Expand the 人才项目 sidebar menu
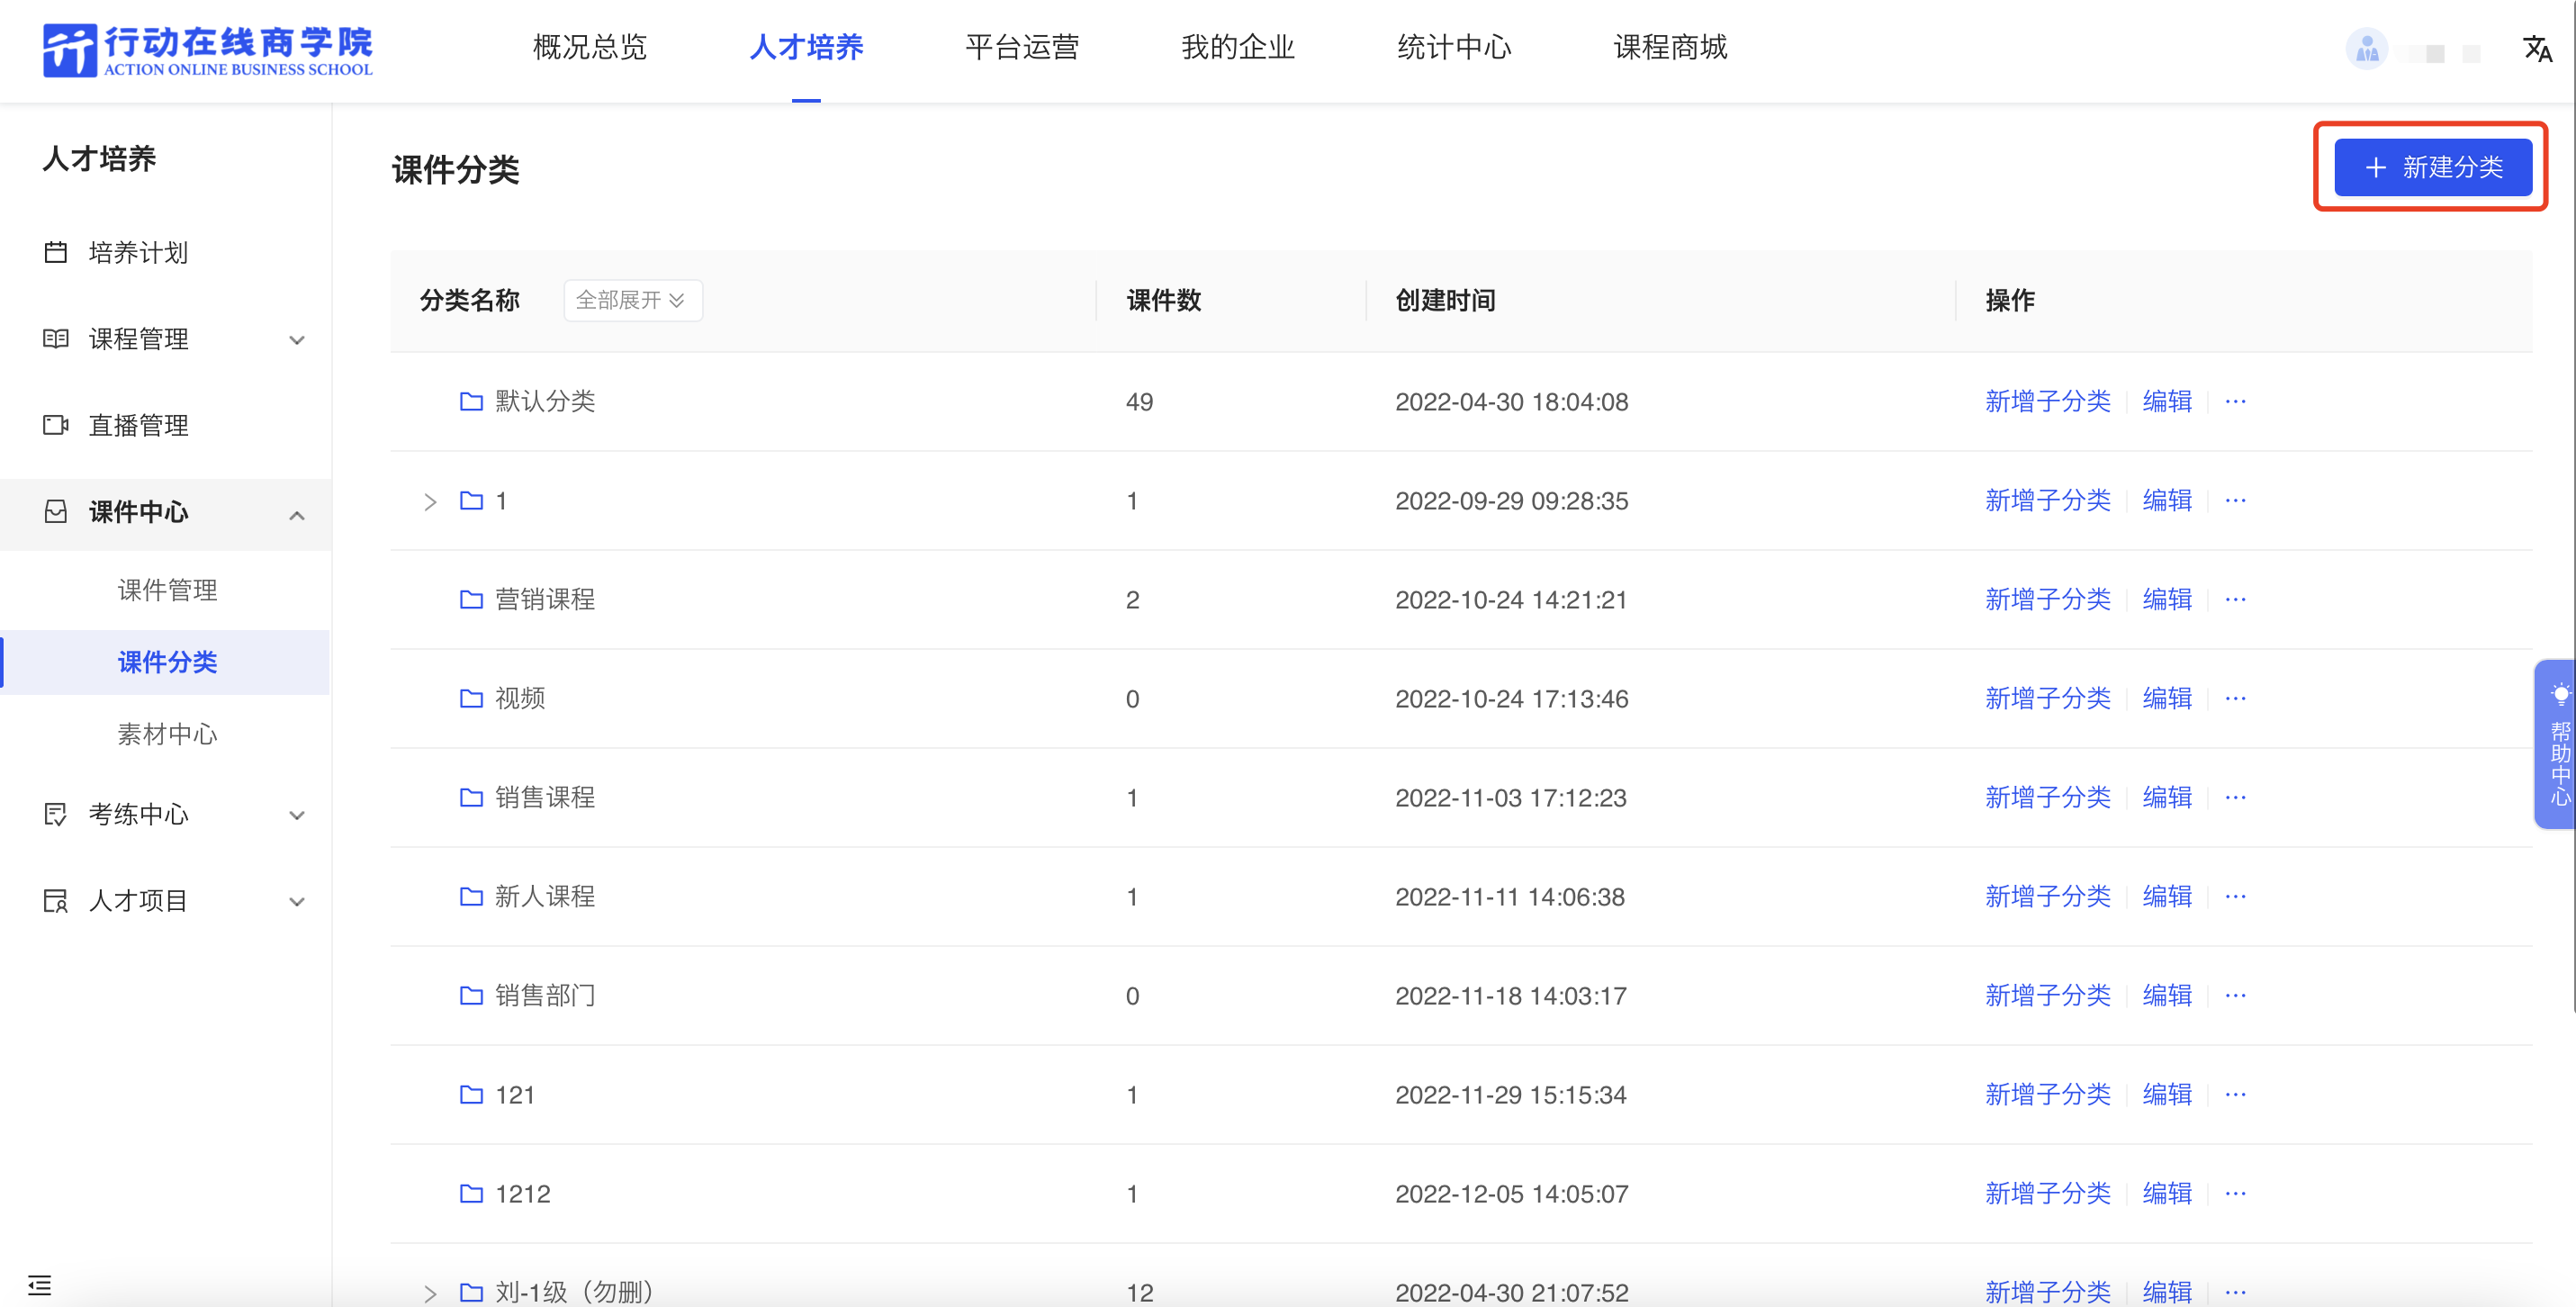The height and width of the screenshot is (1307, 2576). [297, 901]
